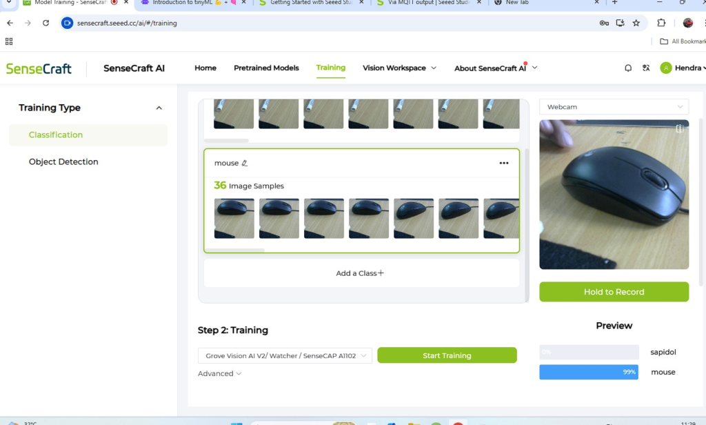Go to the Home page
The image size is (706, 425).
(x=205, y=68)
